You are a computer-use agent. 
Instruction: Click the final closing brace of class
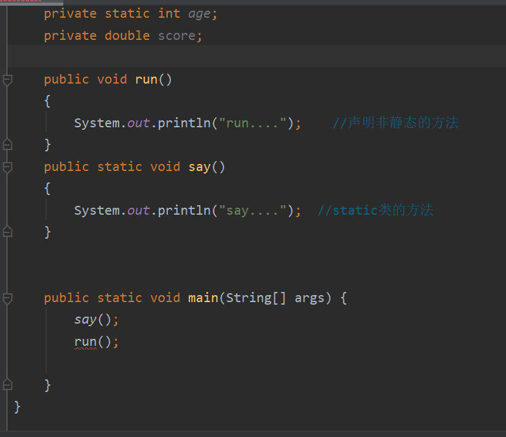pyautogui.click(x=17, y=407)
